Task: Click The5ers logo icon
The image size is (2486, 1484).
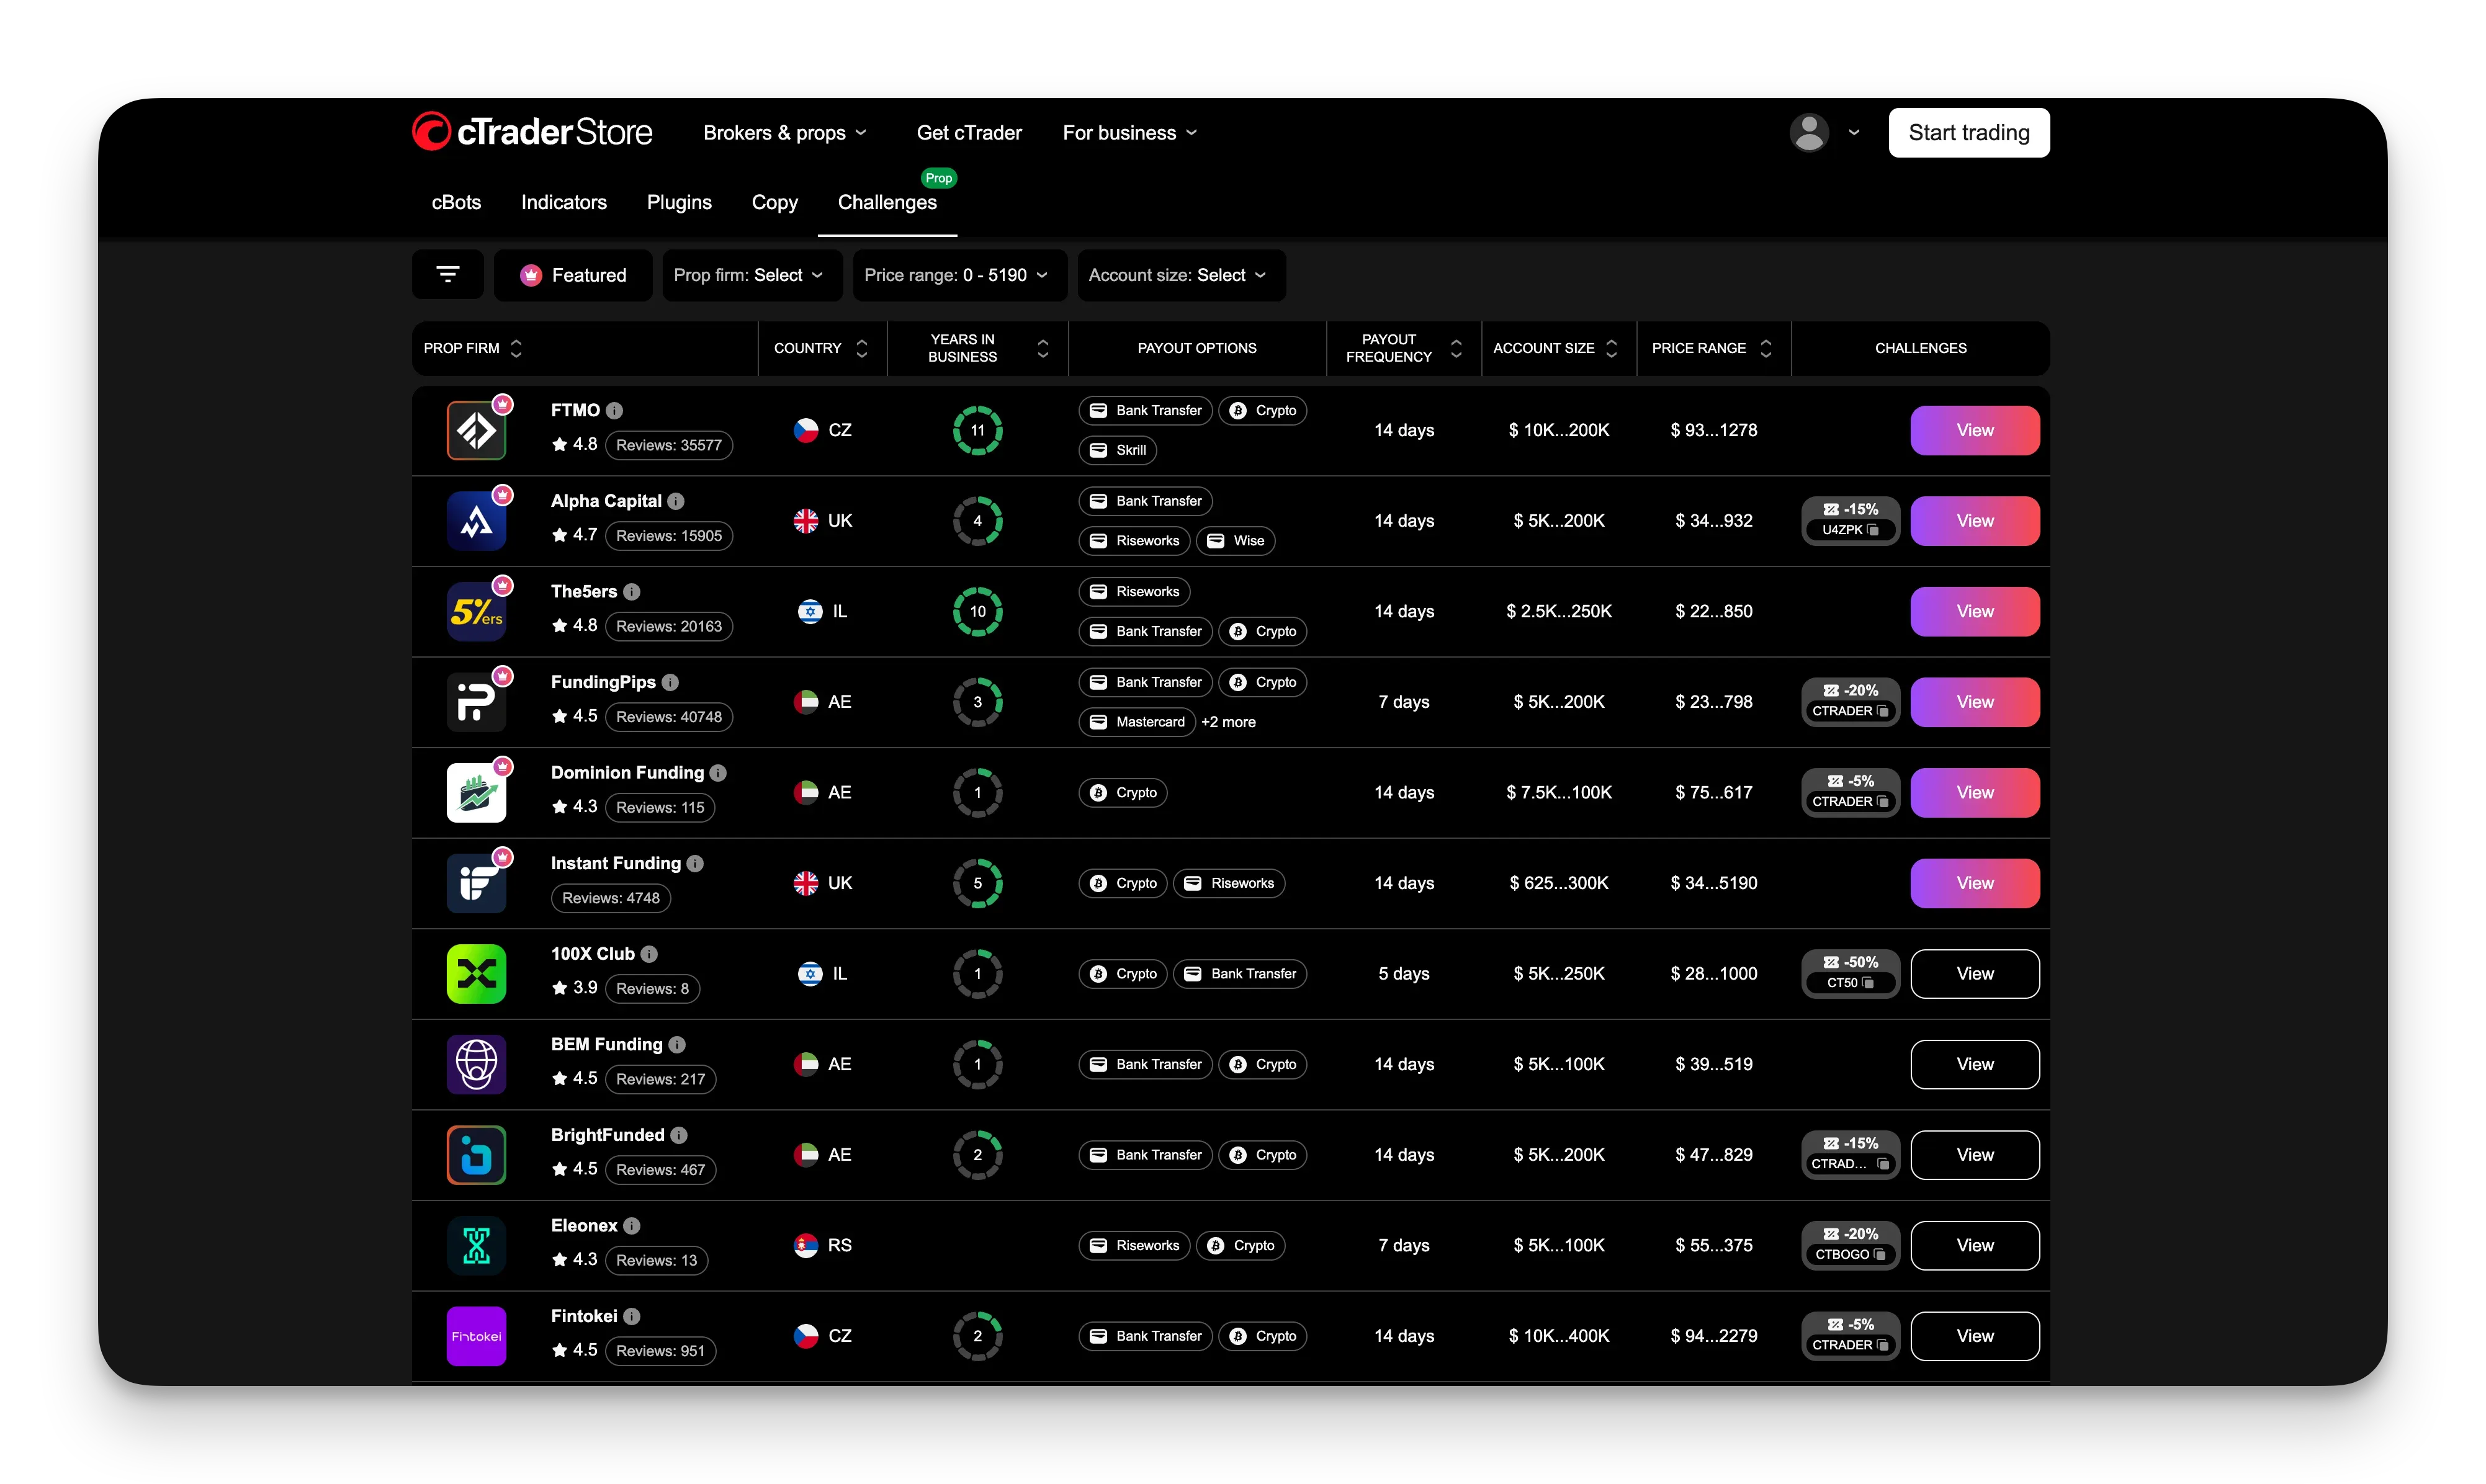Action: tap(476, 611)
